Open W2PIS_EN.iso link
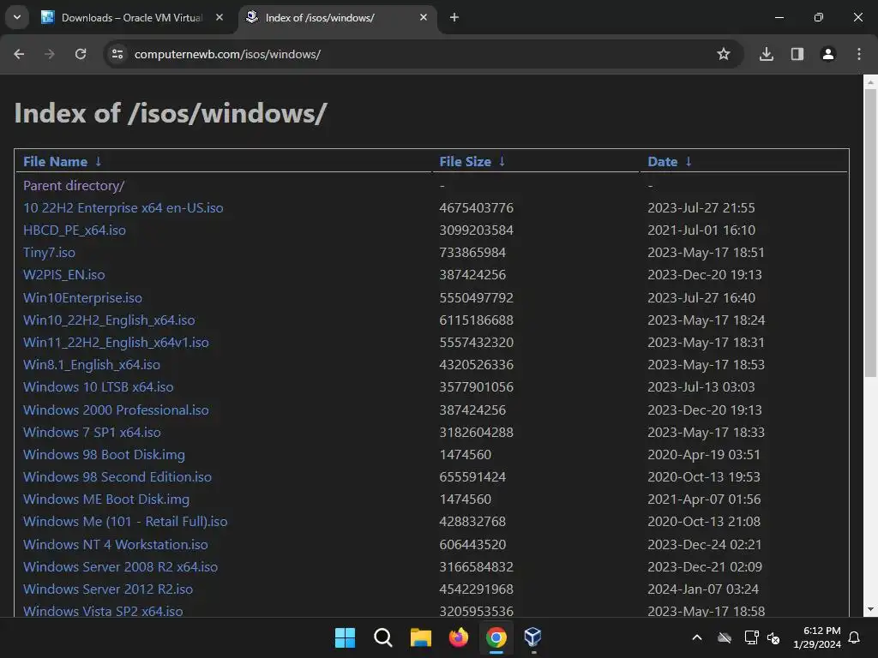The image size is (878, 658). [63, 275]
